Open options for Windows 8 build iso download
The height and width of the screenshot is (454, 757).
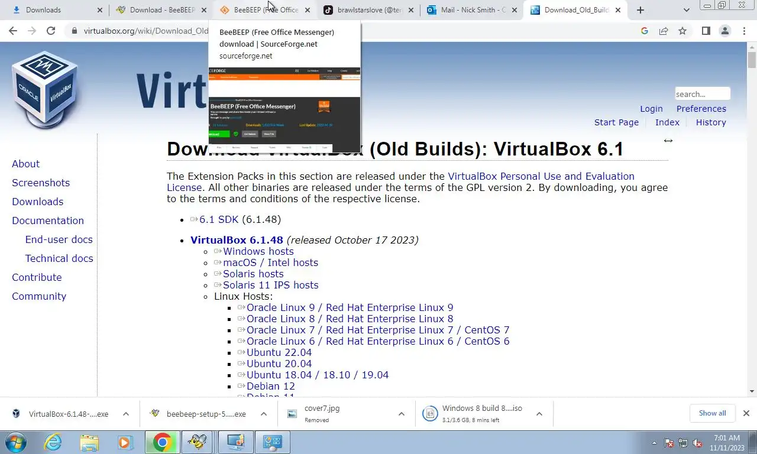click(x=539, y=414)
